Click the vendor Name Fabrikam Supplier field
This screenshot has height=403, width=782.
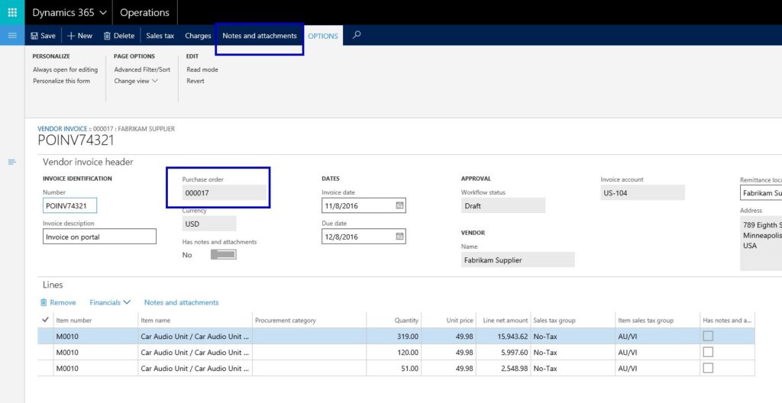point(518,260)
